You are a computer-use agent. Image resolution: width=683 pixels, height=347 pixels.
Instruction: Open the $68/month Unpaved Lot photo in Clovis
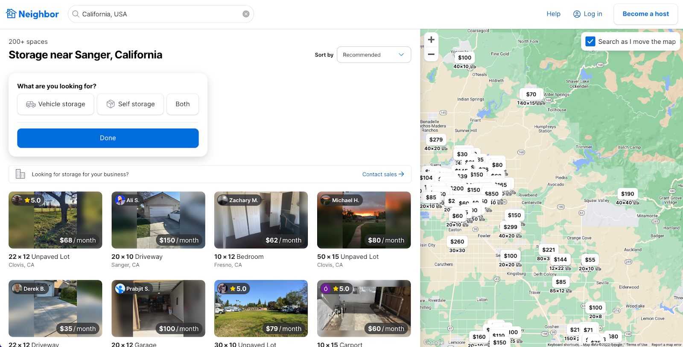tap(55, 220)
